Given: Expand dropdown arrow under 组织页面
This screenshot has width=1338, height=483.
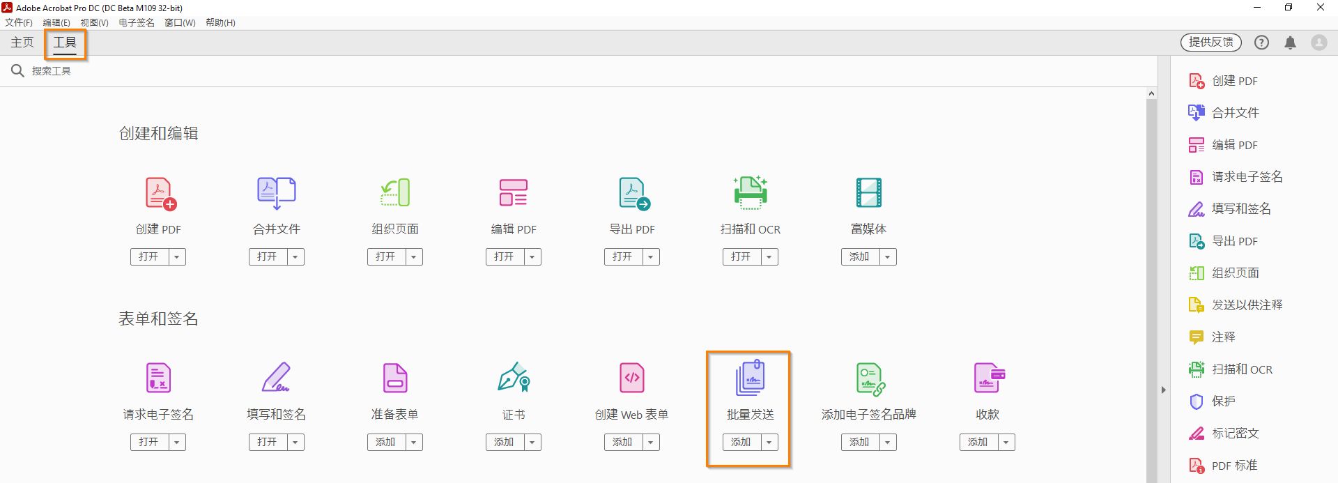Looking at the screenshot, I should tap(414, 257).
